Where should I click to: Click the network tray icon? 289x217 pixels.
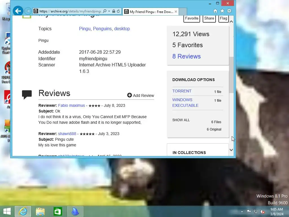pos(256,211)
